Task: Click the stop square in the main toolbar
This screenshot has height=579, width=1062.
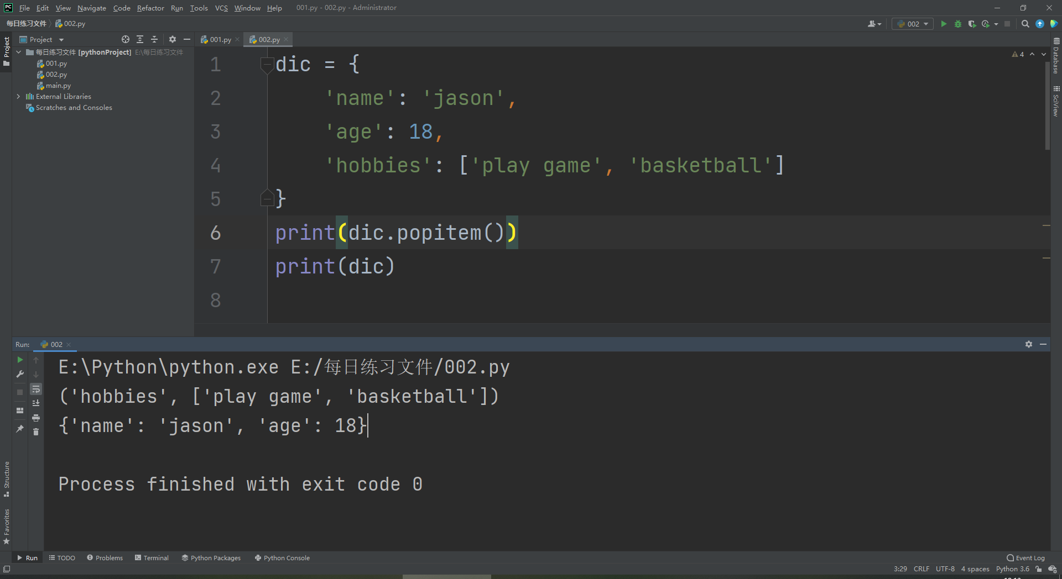Action: pos(1007,24)
